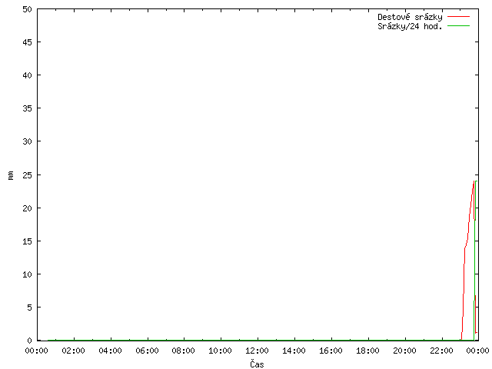The height and width of the screenshot is (369, 492).
Task: Click the red legend line sample
Action: [x=458, y=16]
